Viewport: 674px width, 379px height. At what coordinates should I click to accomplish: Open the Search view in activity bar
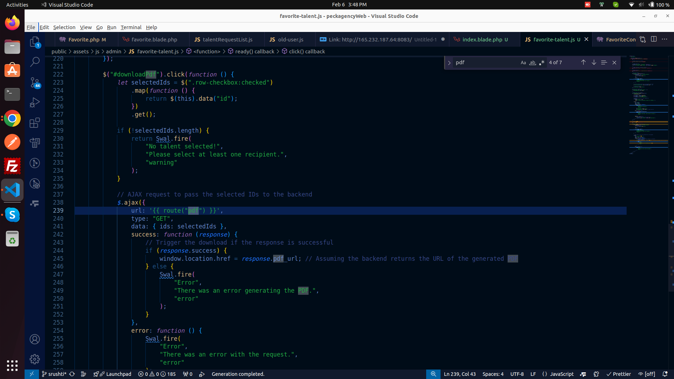(34, 62)
